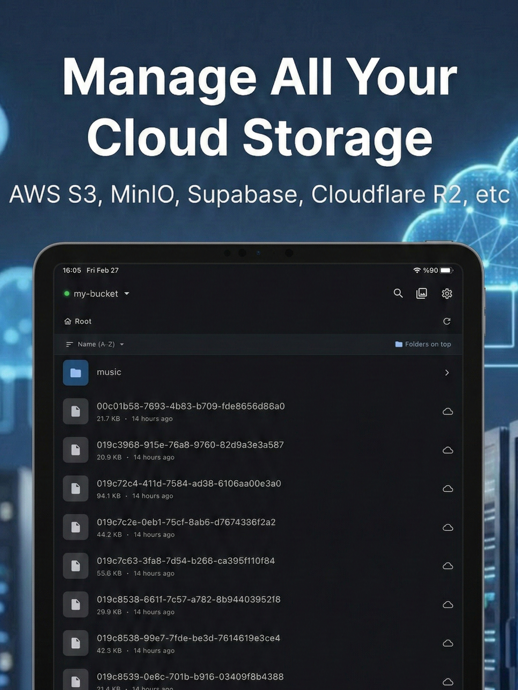
Task: Click the sort lines icon
Action: click(x=69, y=344)
